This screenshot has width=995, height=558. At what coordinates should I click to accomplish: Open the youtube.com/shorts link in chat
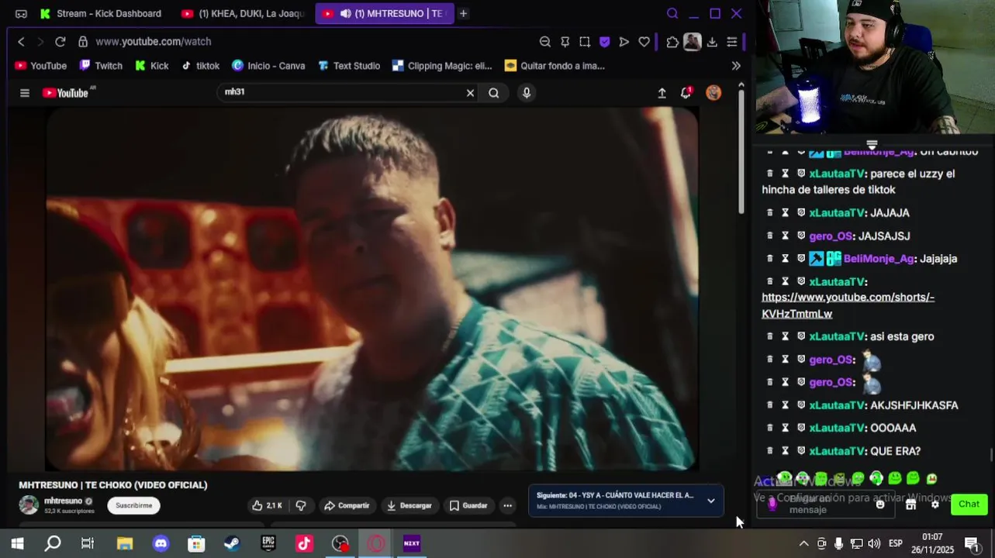click(x=848, y=305)
